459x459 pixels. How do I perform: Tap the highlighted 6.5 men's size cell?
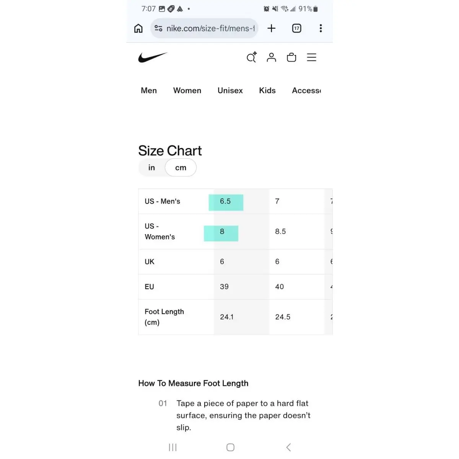coord(226,202)
